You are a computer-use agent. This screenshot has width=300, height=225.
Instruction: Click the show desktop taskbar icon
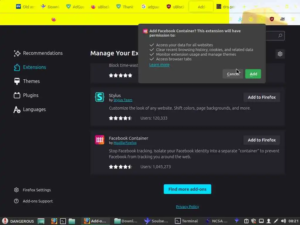click(x=41, y=221)
